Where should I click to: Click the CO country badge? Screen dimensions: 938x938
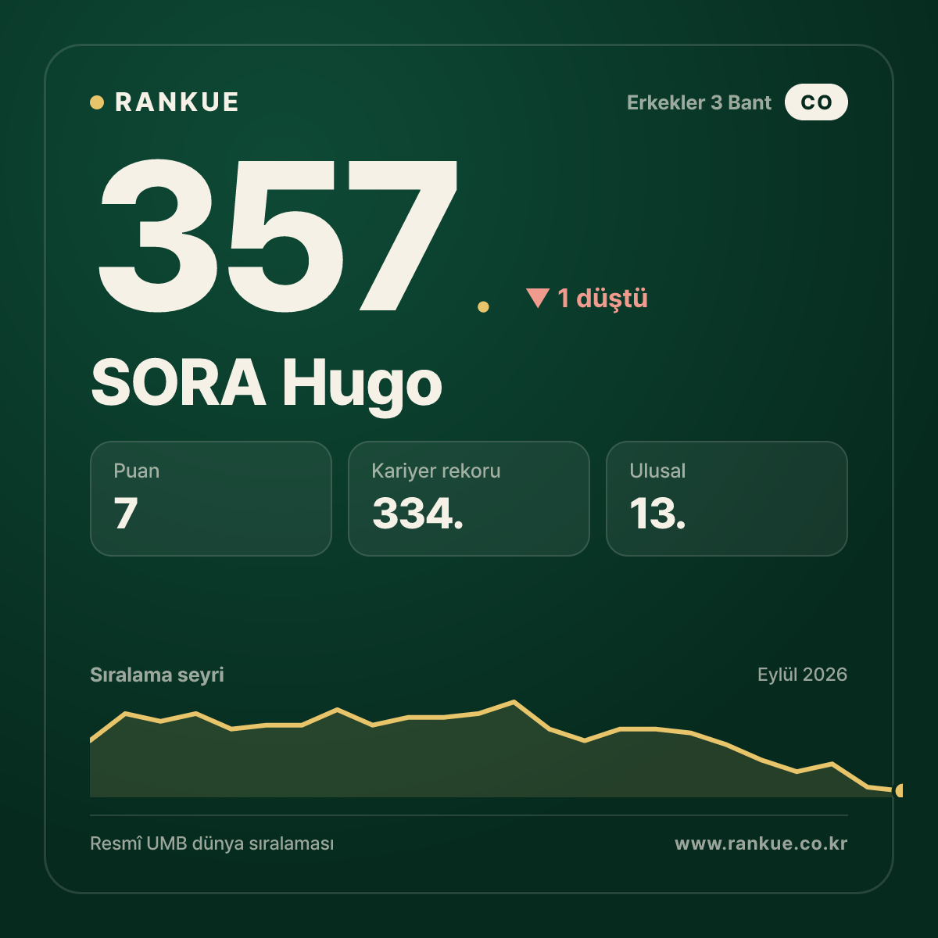click(816, 102)
